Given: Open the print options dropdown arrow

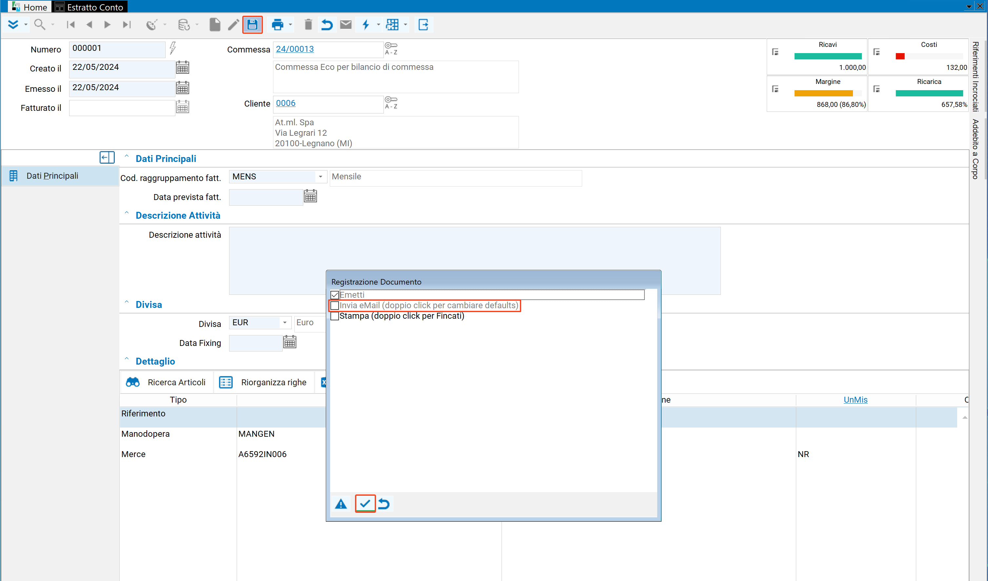Looking at the screenshot, I should tap(290, 25).
